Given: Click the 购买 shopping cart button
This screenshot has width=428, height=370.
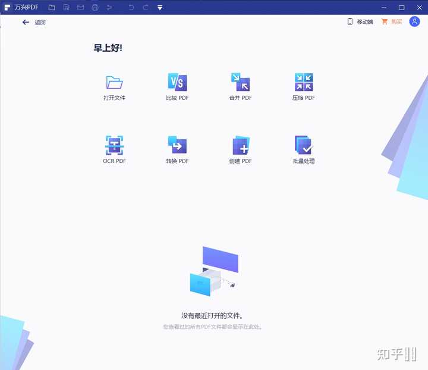Looking at the screenshot, I should coord(392,21).
